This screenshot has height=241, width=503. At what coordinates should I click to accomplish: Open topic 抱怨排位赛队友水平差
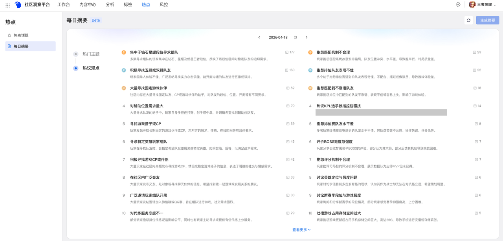[335, 124]
